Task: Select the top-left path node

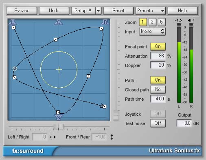Action: (x=13, y=28)
